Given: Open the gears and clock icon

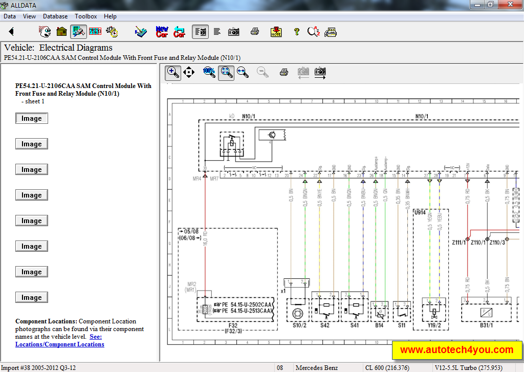Looking at the screenshot, I should (112, 32).
